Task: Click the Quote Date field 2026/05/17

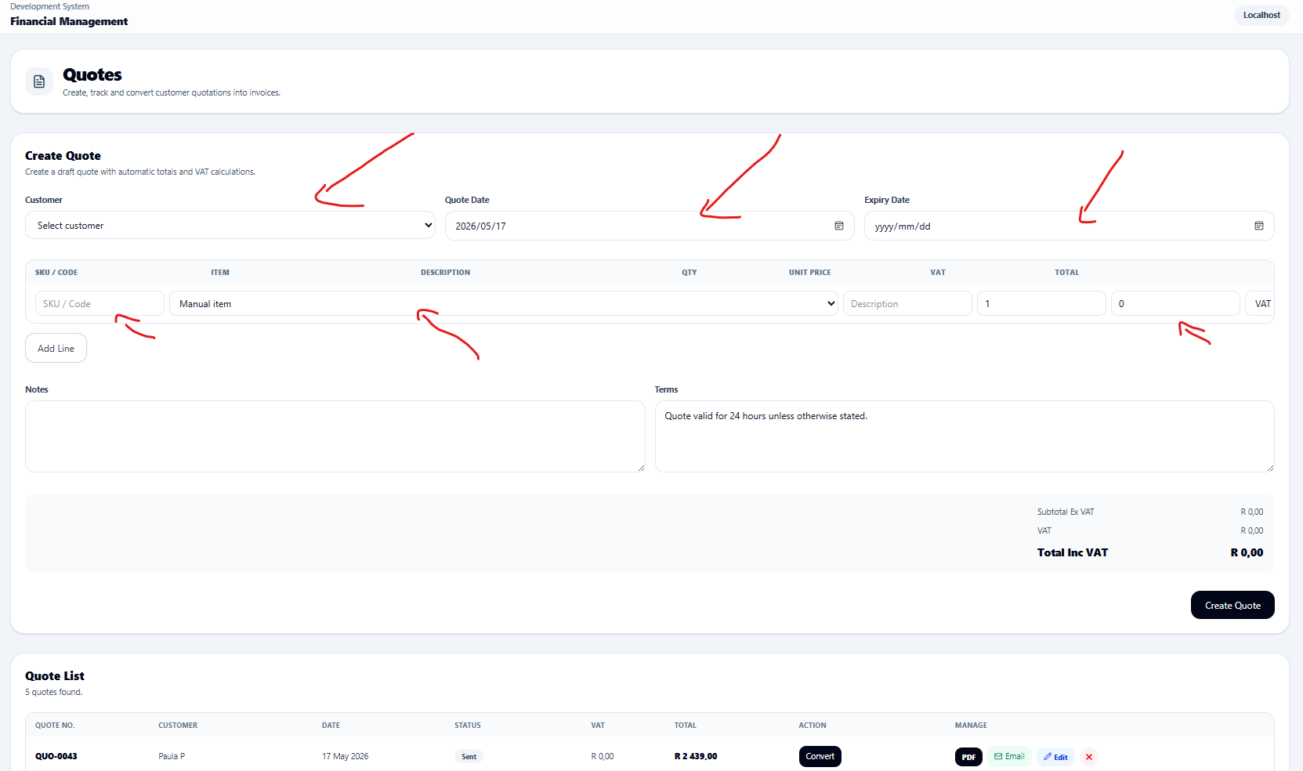Action: (x=650, y=226)
